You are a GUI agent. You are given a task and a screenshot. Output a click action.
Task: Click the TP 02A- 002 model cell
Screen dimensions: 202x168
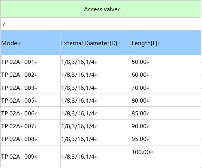pos(30,74)
